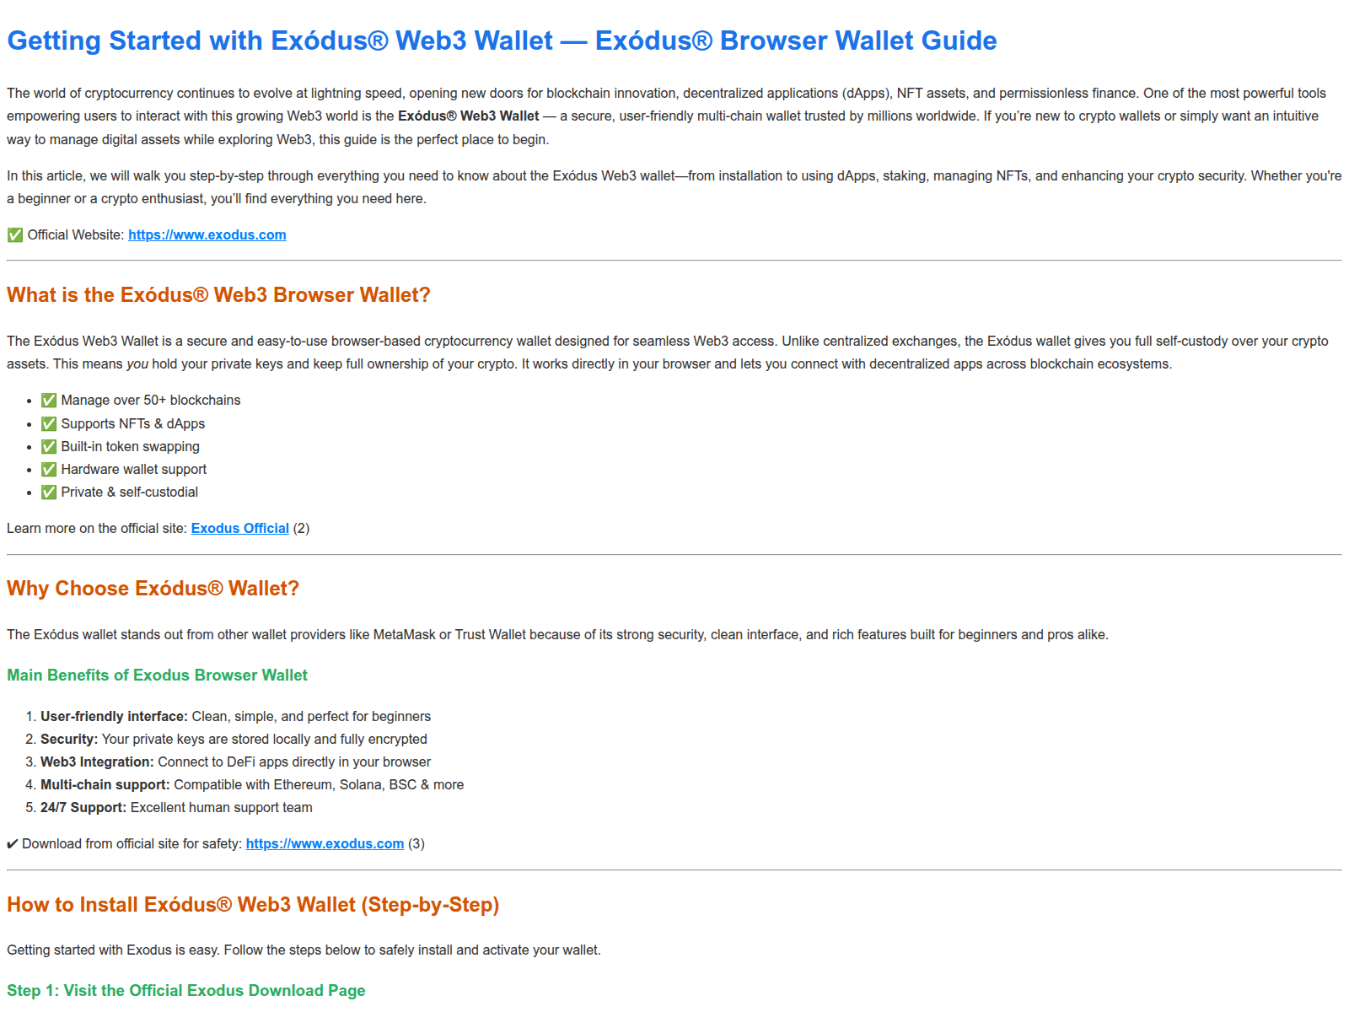Click the checkmark icon before Manage over 50+ blockchains
The image size is (1349, 1012).
[49, 401]
